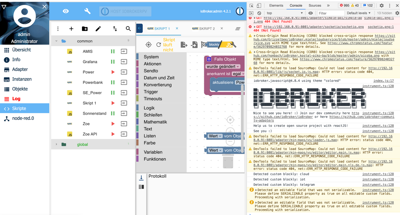Switch to SKRIPT 1 tab
Viewport: 400px width, 215px height.
click(159, 29)
